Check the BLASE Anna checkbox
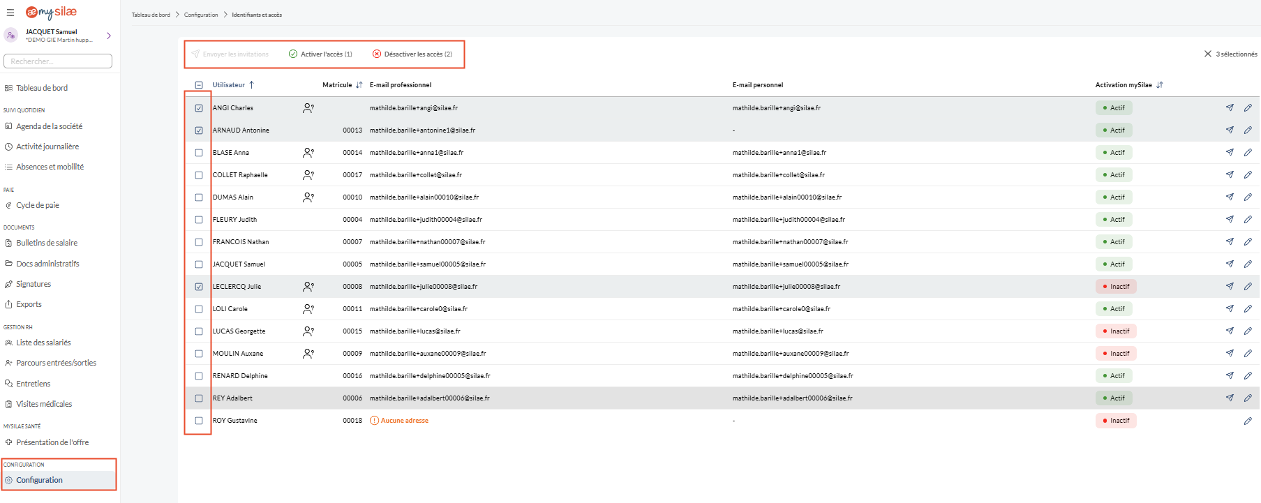The height and width of the screenshot is (503, 1261). click(199, 153)
